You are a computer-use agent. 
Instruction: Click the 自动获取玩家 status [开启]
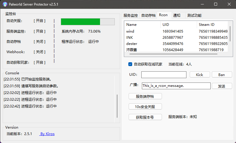40,63
